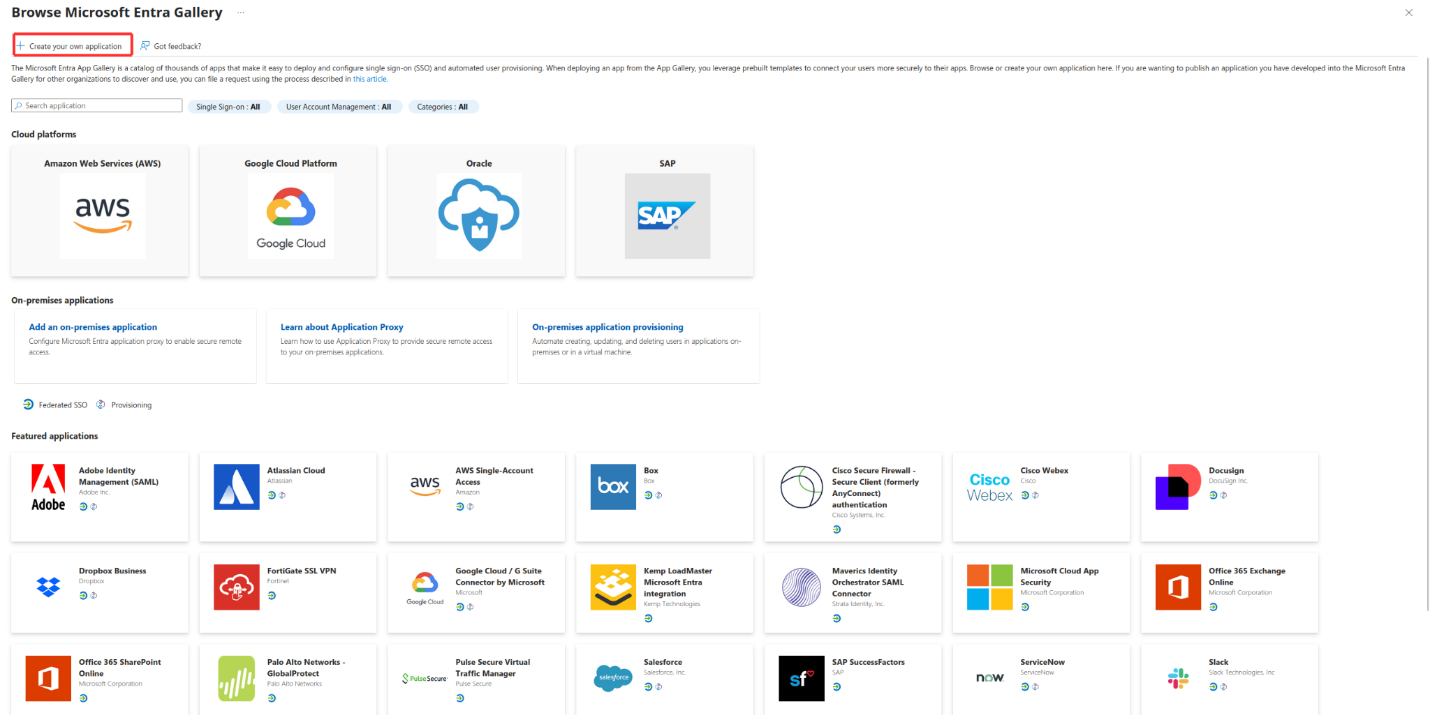This screenshot has height=715, width=1430.
Task: Open Add an on-premises application
Action: 93,327
